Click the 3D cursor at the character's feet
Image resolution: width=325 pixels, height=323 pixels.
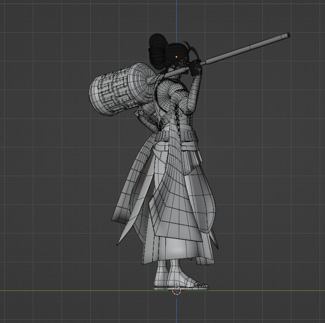click(x=176, y=290)
